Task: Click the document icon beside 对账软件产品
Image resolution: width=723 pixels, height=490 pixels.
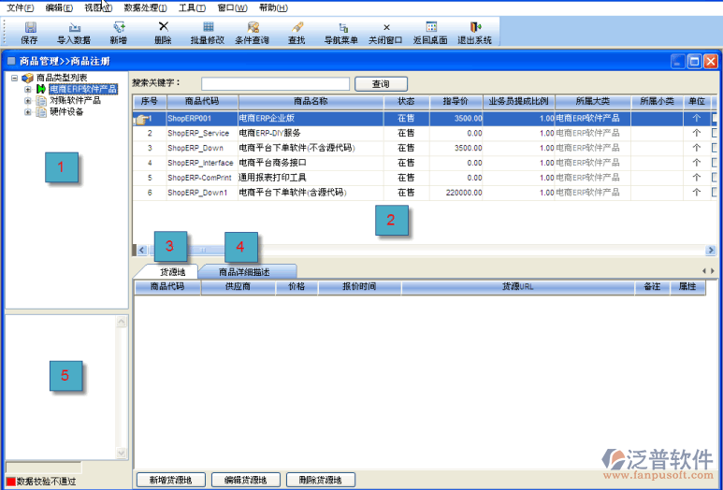Action: coord(41,100)
